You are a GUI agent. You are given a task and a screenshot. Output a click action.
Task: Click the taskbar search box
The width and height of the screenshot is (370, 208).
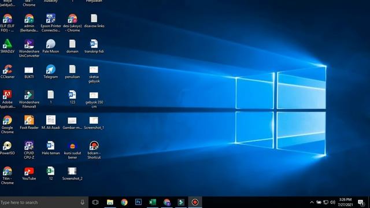click(x=44, y=202)
